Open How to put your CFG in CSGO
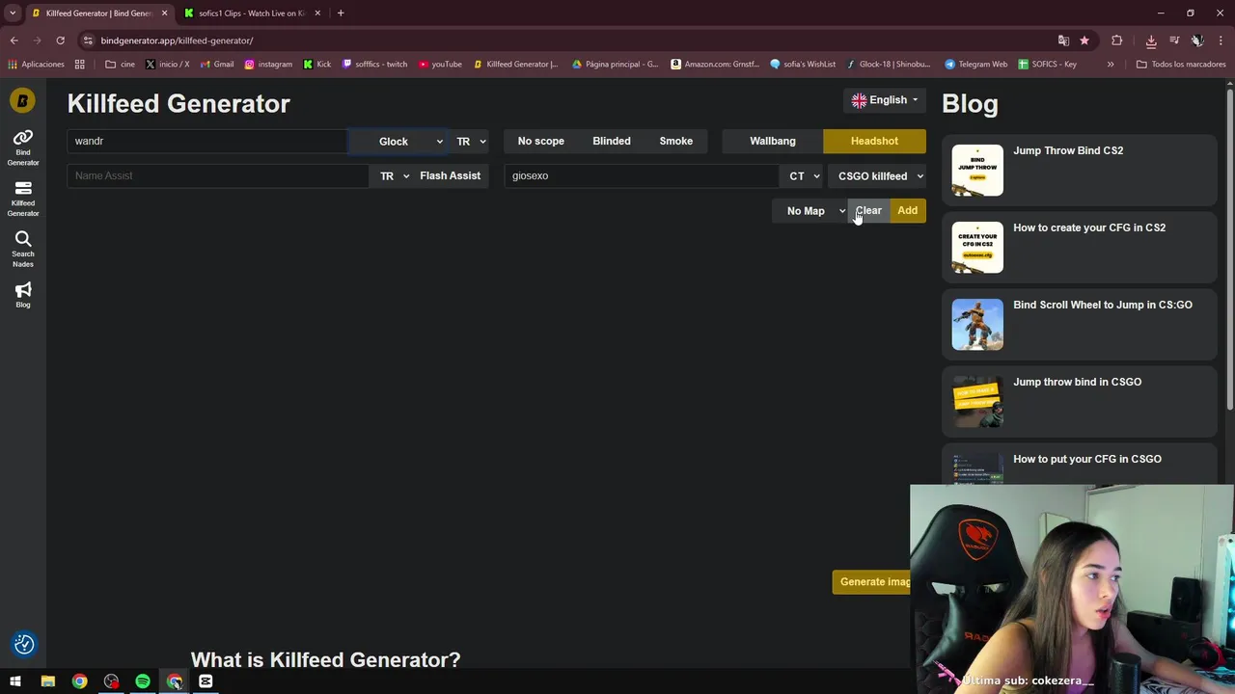The width and height of the screenshot is (1235, 694). pyautogui.click(x=1080, y=465)
